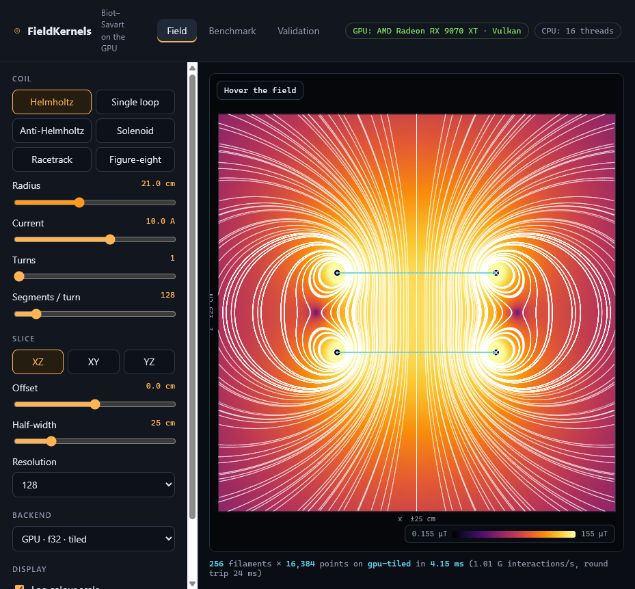Screen dimensions: 635x589
Task: Switch slice plane to YZ
Action: [149, 362]
